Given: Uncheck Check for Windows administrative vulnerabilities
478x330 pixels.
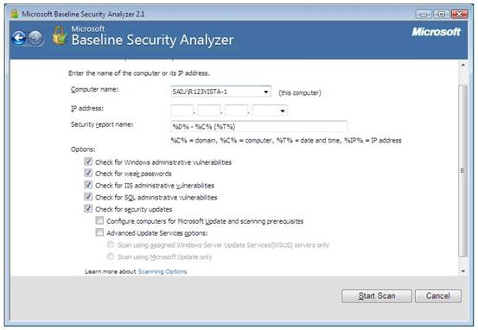Looking at the screenshot, I should tap(88, 162).
